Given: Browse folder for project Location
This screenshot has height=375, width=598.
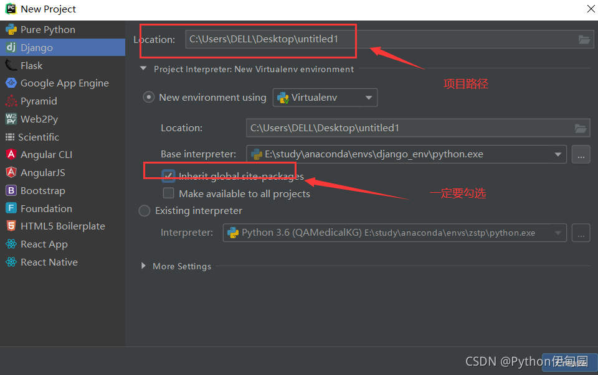Looking at the screenshot, I should coord(584,39).
